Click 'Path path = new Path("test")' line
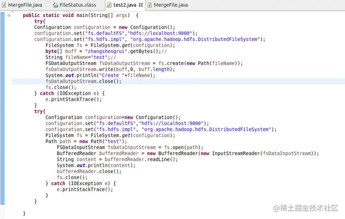The width and height of the screenshot is (345, 219). coord(86,142)
